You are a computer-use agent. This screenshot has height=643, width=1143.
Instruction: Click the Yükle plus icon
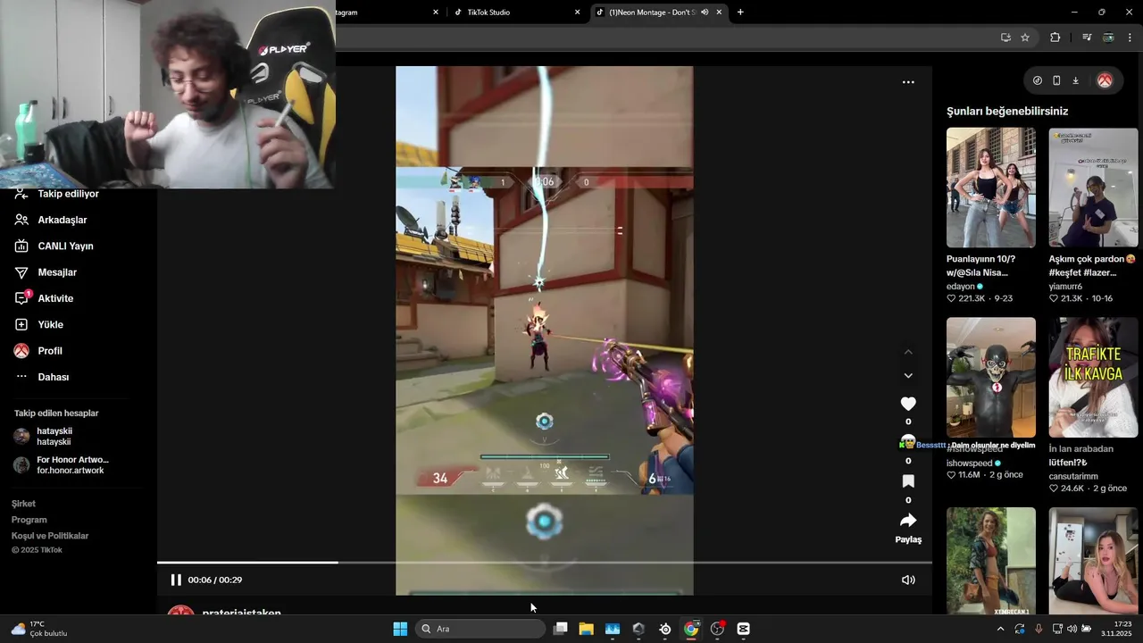click(x=21, y=324)
